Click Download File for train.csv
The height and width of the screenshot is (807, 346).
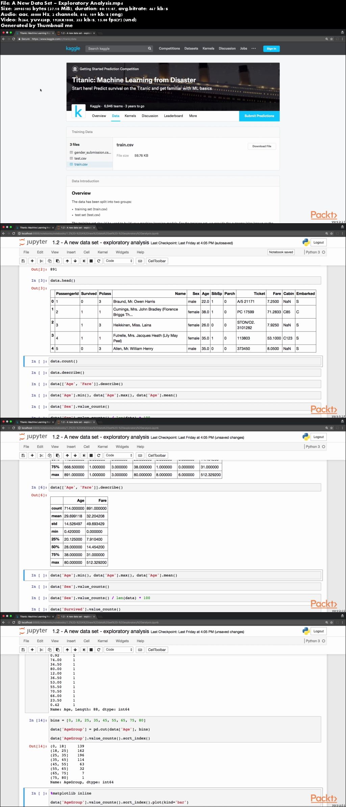(262, 146)
